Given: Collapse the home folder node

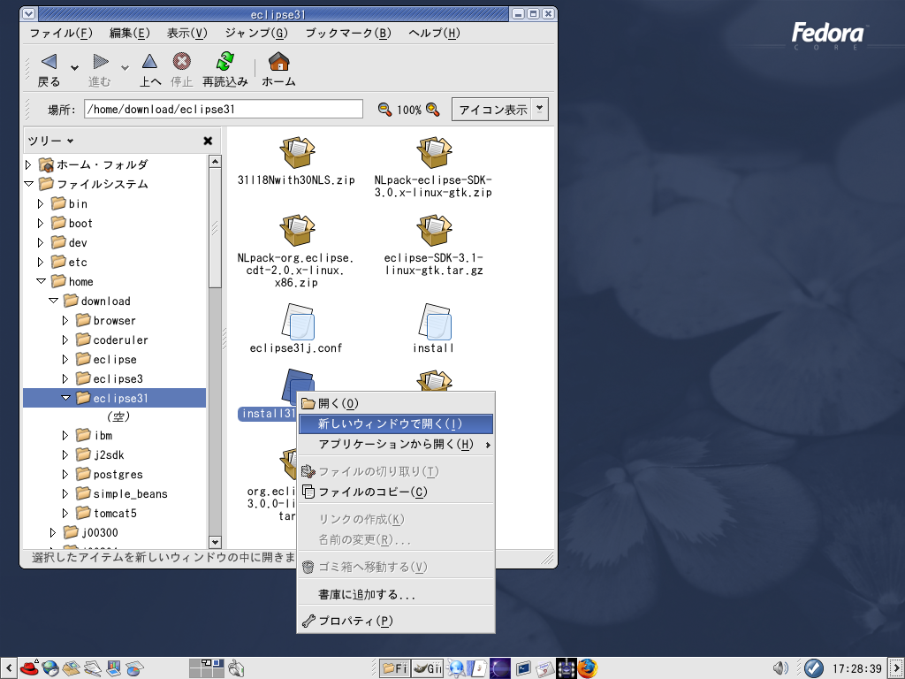Looking at the screenshot, I should [41, 282].
